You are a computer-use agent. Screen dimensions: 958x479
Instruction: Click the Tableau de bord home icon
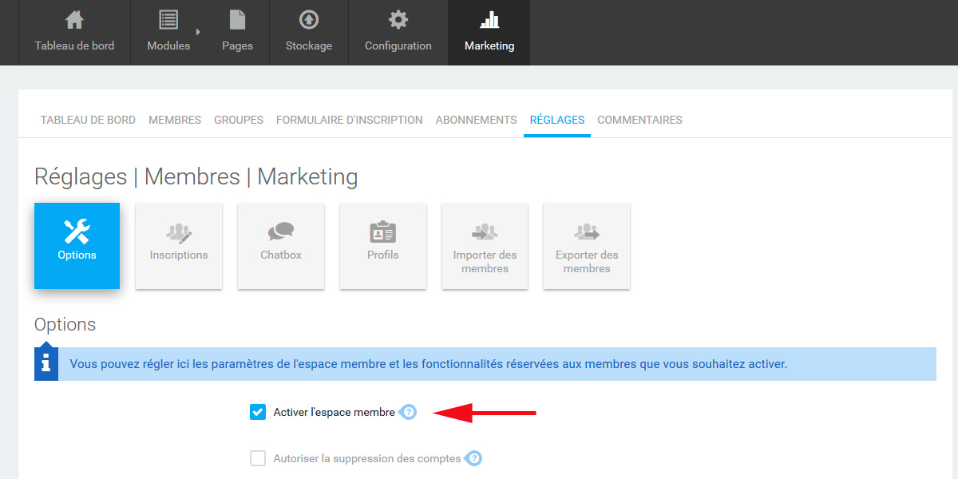[74, 19]
